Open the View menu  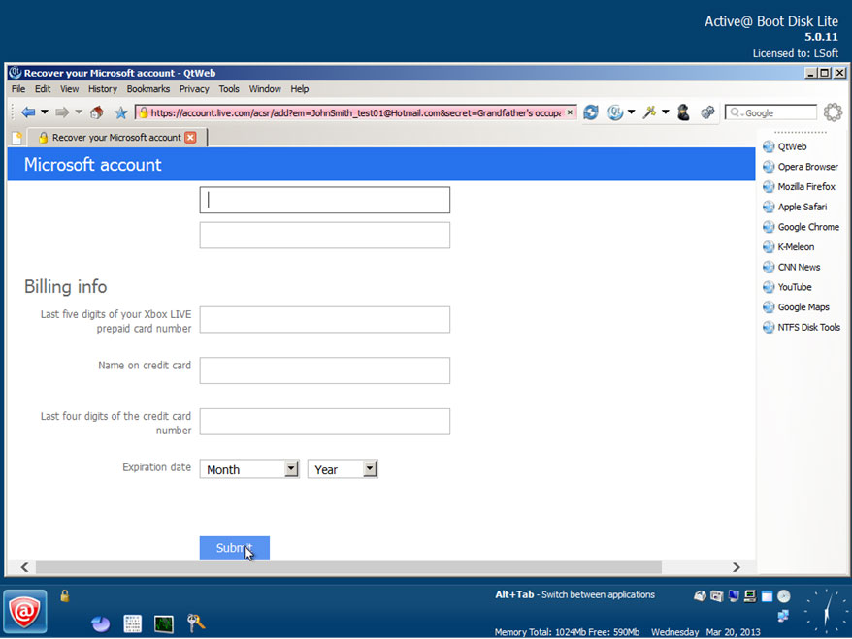click(x=69, y=89)
